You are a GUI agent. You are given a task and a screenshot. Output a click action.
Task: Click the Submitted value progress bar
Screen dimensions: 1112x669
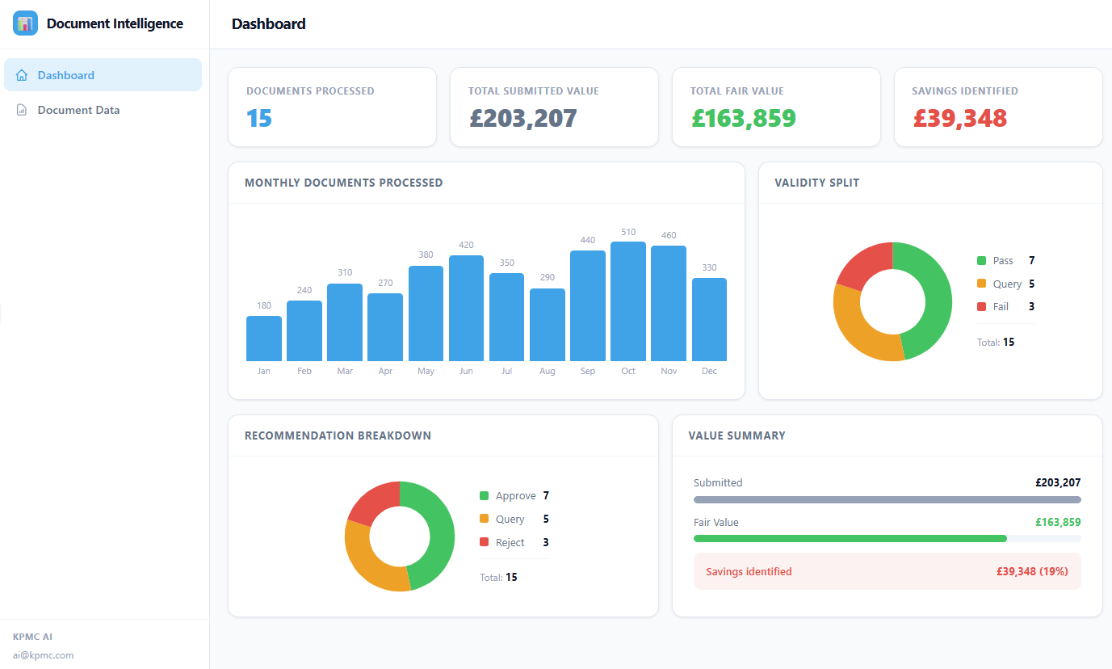pos(887,499)
